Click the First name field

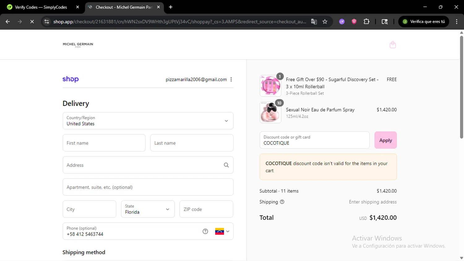104,143
